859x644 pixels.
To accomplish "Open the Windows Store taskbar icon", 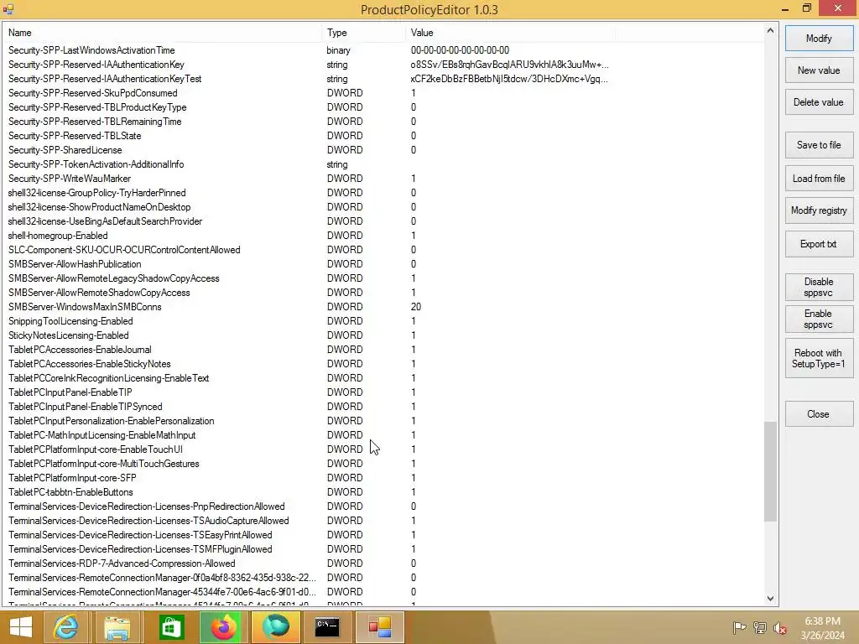I will pos(171,627).
